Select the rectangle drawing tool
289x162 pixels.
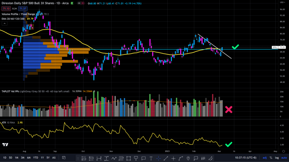128,158
